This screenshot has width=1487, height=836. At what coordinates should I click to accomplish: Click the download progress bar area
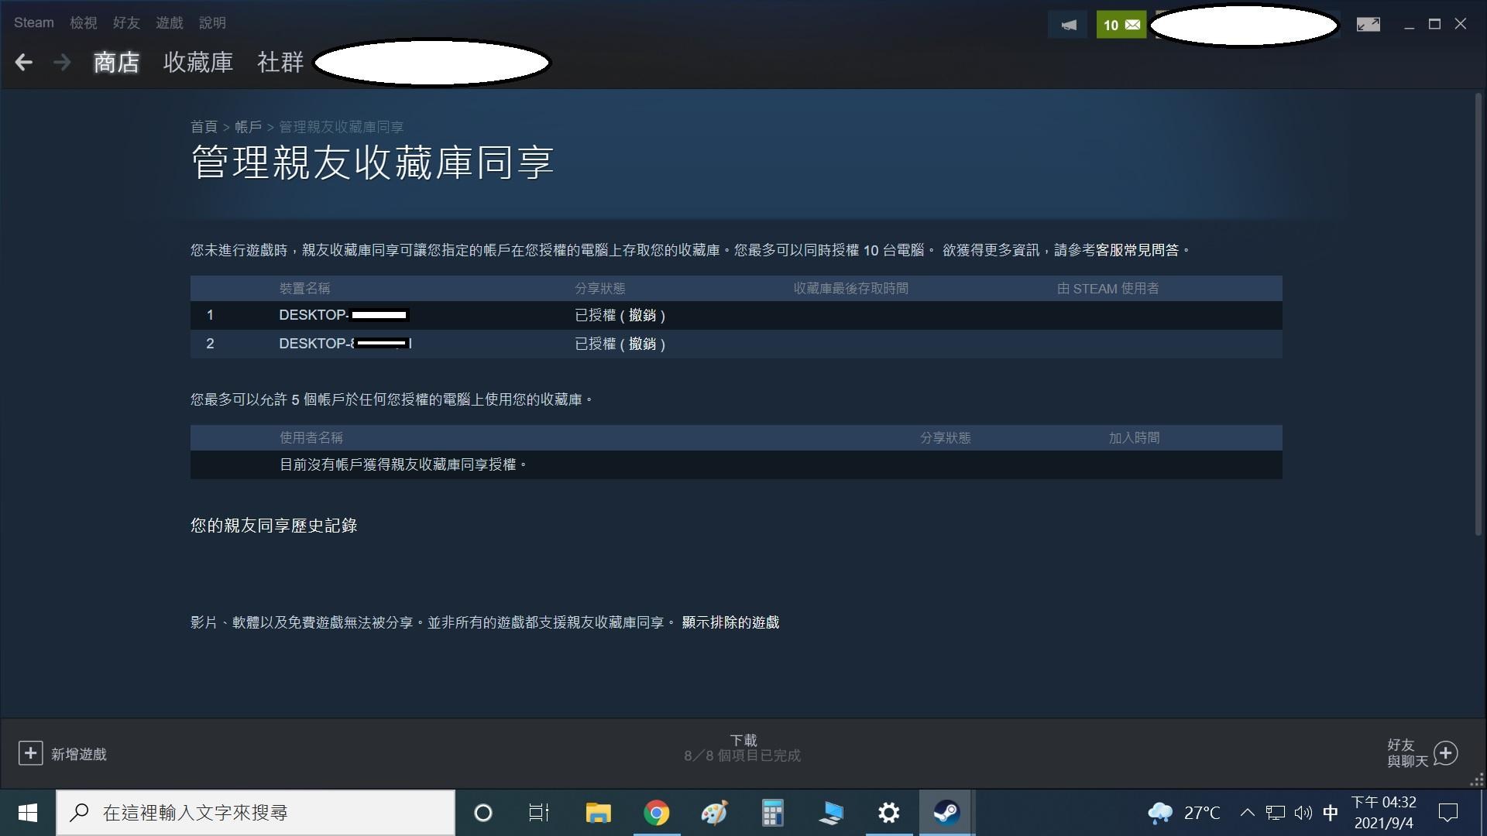click(x=743, y=746)
